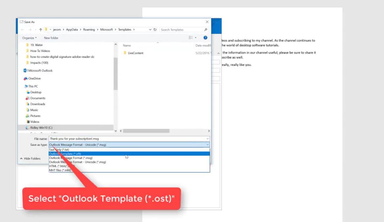Click 'Roaming' in address breadcrumb

[89, 30]
